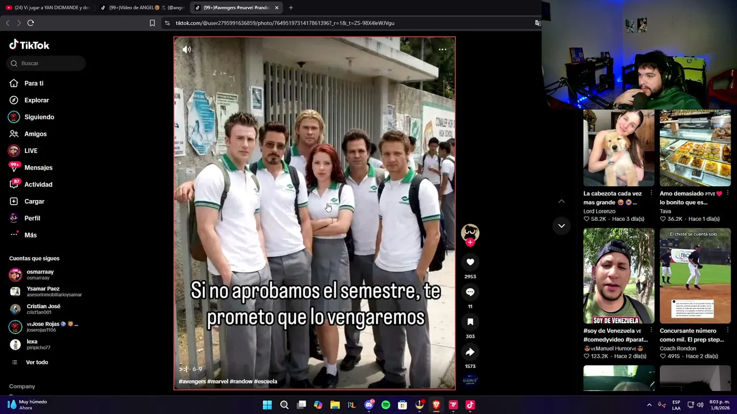The height and width of the screenshot is (414, 737).
Task: Open the Brave browser taskbar icon
Action: coord(436,405)
